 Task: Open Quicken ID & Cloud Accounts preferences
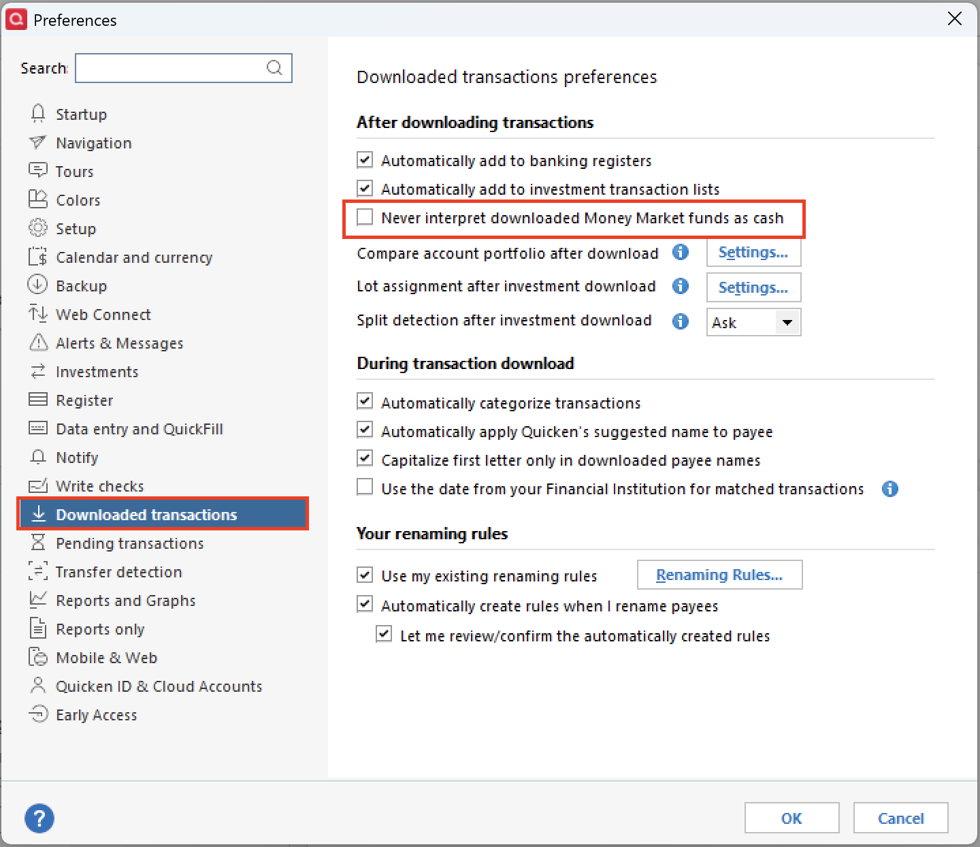[159, 686]
